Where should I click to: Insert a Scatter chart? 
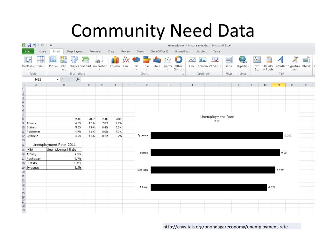click(167, 63)
